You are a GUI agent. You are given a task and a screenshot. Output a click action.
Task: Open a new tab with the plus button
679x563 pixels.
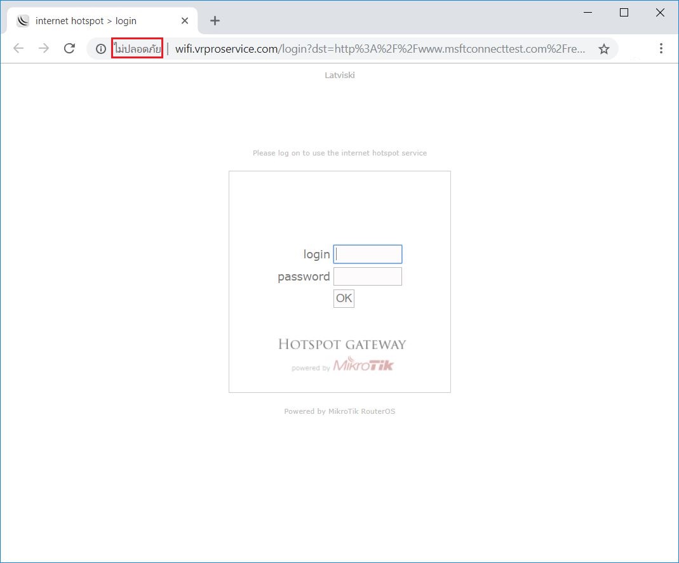click(215, 21)
